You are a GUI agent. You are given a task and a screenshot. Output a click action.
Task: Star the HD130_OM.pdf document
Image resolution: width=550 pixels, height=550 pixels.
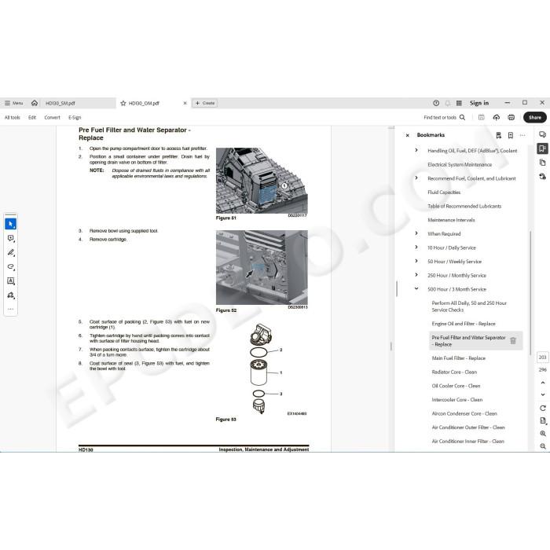123,103
